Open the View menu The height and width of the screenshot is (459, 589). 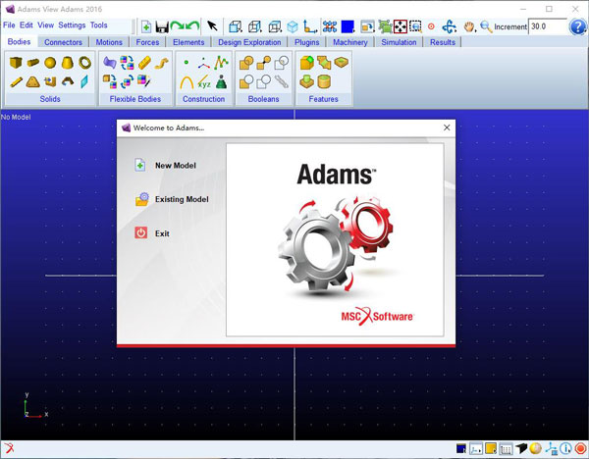tap(45, 25)
